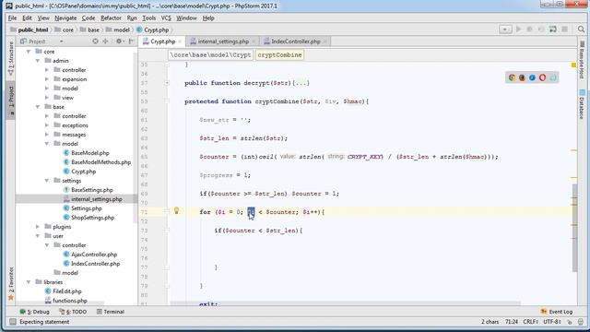
Task: Select BaseModelMethods.php file
Action: [100, 162]
